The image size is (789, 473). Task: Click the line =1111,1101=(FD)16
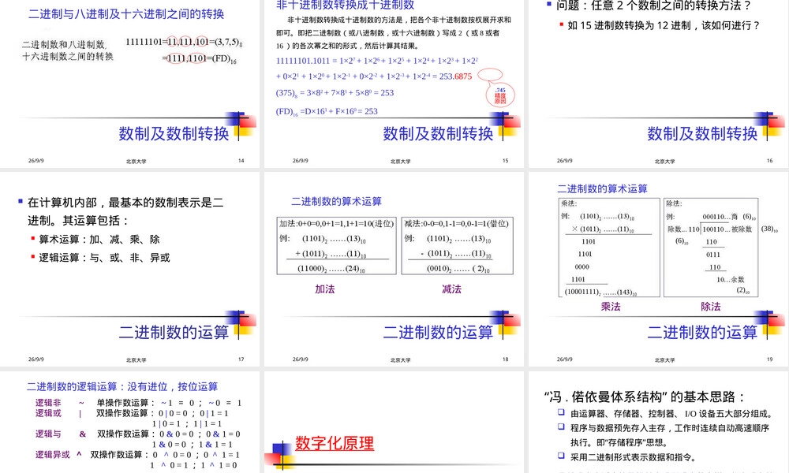click(200, 58)
